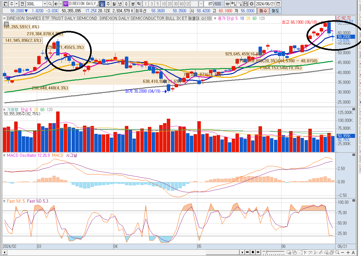This screenshot has width=361, height=256.
Task: Click the 매수 buy button
Action: tap(263, 11)
